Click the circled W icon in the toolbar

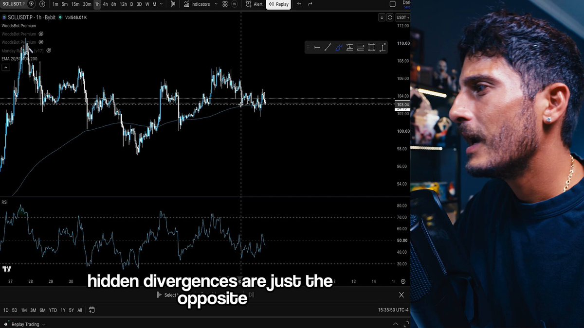pyautogui.click(x=235, y=4)
